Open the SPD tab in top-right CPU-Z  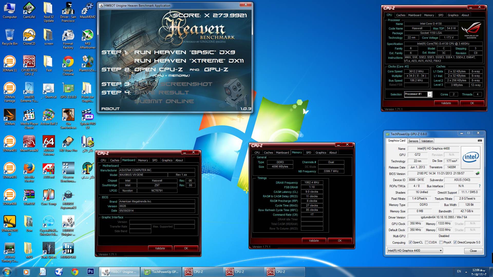441,15
